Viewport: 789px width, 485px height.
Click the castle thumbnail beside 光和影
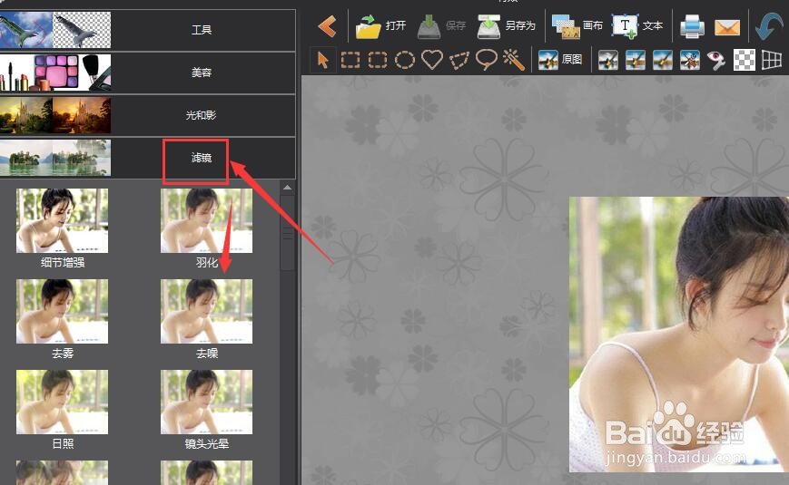[55, 115]
